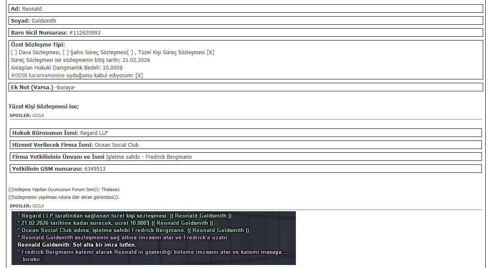Image resolution: width=493 pixels, height=268 pixels.
Task: Click the Ek Not -buraya- placeholder
Action: click(x=65, y=87)
